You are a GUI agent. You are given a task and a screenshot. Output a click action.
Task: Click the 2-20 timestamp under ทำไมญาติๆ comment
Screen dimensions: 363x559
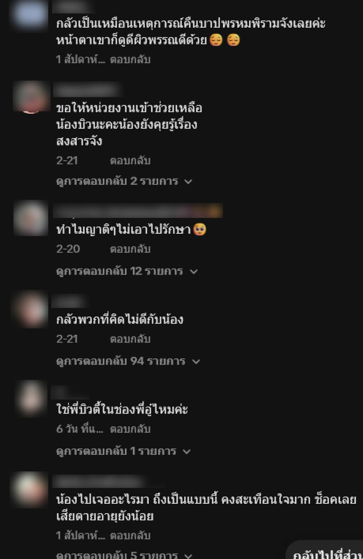point(67,249)
